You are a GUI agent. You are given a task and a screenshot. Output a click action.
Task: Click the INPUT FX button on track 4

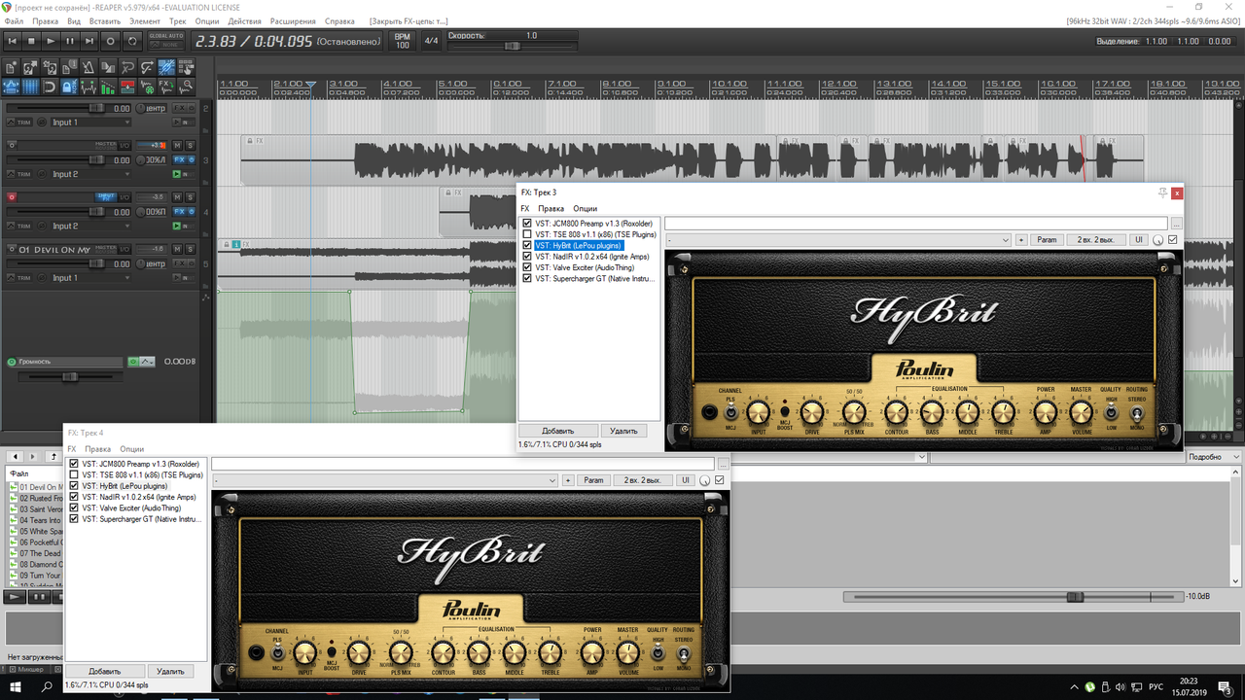(x=106, y=197)
